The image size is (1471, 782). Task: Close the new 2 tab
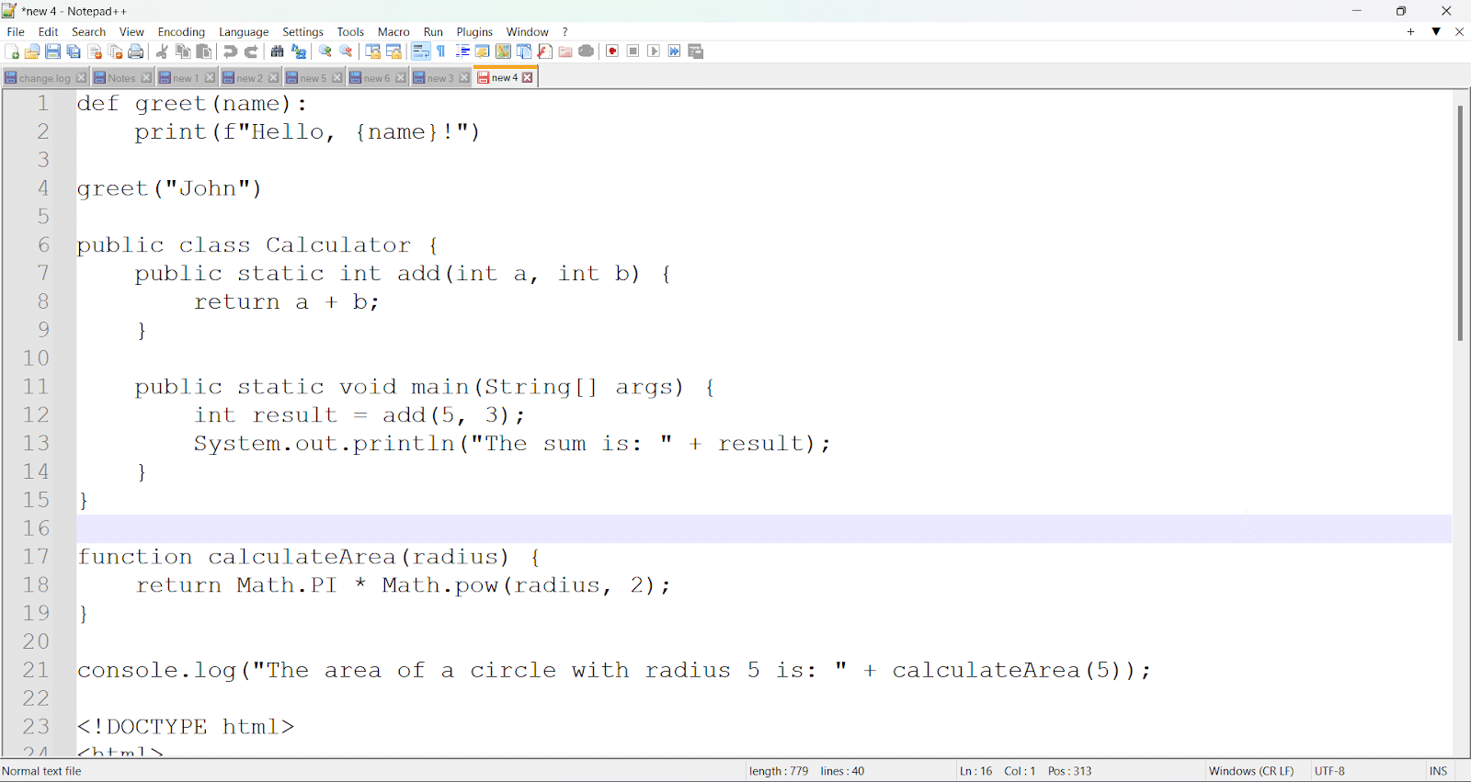click(274, 78)
